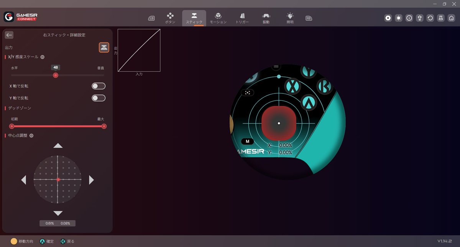Click the 0.08% center offset value
460x247 pixels.
[x=65, y=223]
